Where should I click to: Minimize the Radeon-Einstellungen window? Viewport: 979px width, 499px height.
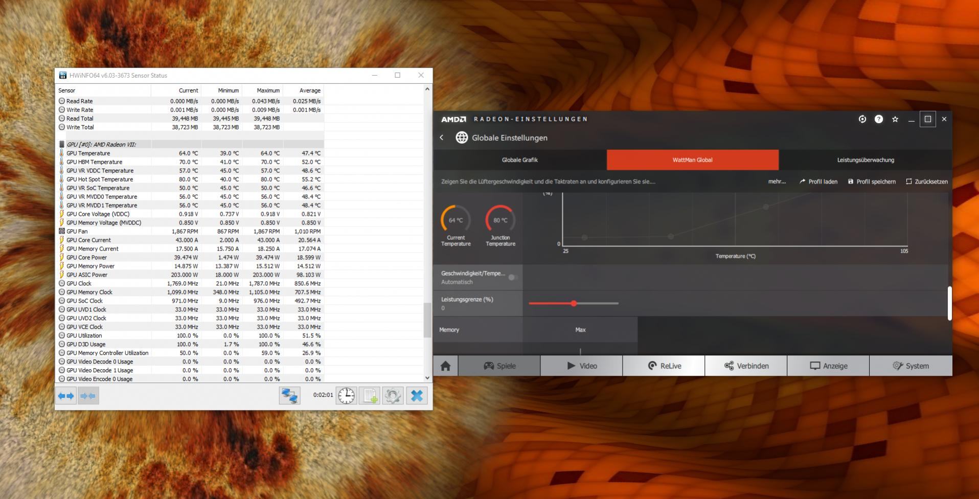click(911, 119)
